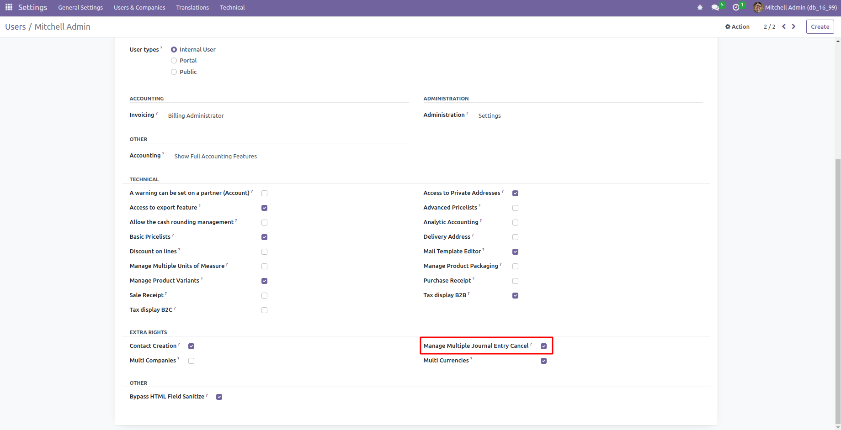This screenshot has height=430, width=841.
Task: Click the bug debug tools icon
Action: click(x=700, y=7)
